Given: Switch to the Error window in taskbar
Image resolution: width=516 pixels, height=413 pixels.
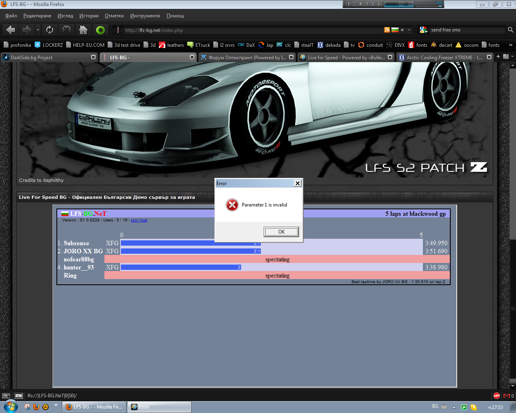Looking at the screenshot, I should tap(159, 407).
